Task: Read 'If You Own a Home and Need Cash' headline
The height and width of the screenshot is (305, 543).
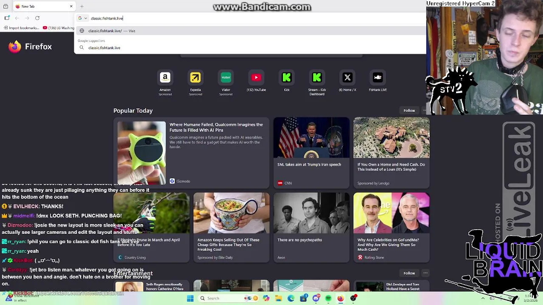Action: [x=391, y=167]
